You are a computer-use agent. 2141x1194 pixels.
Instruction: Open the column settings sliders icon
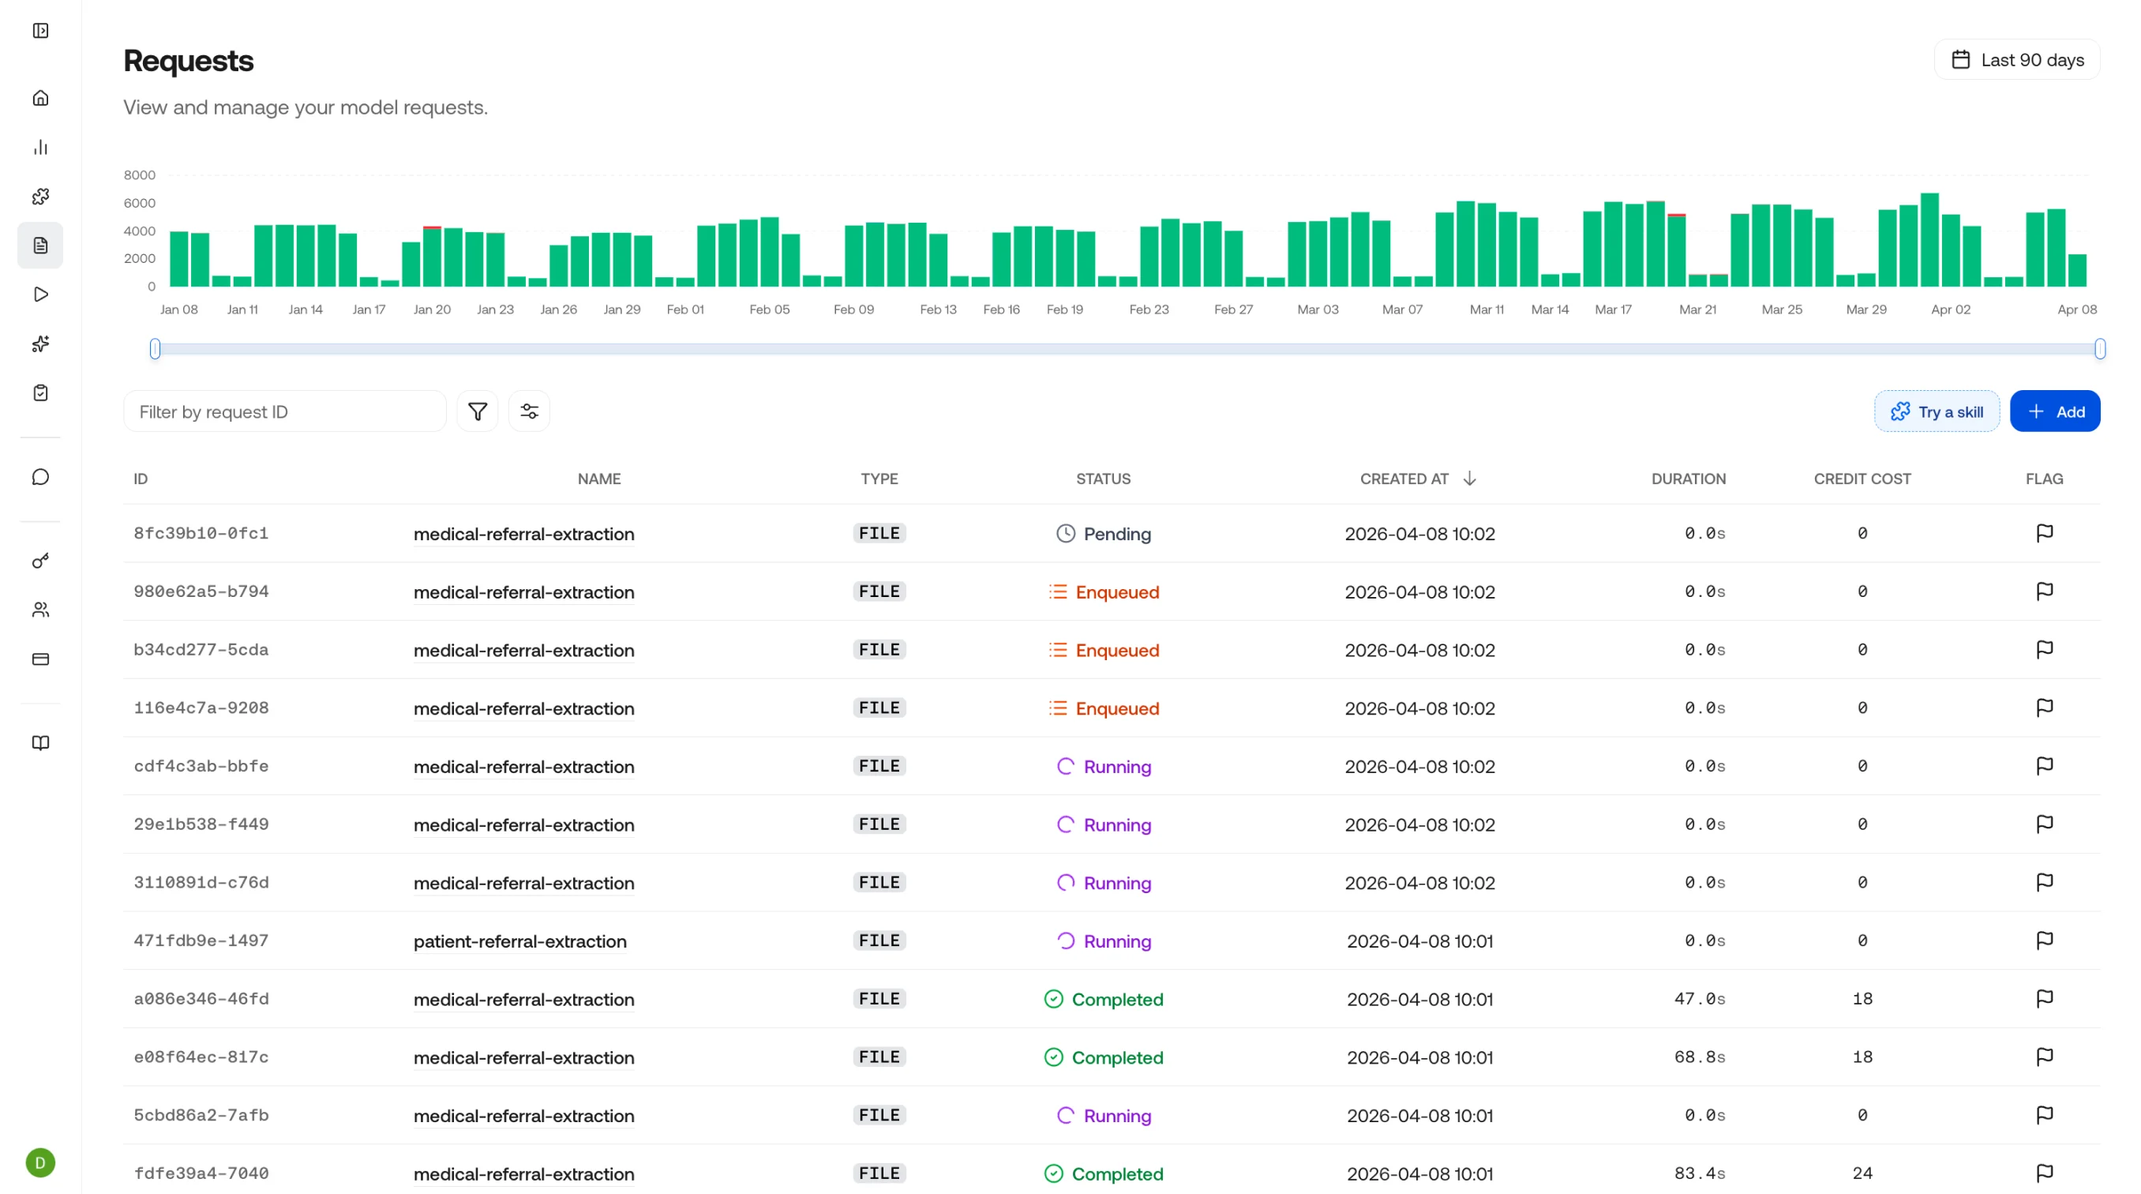coord(529,411)
